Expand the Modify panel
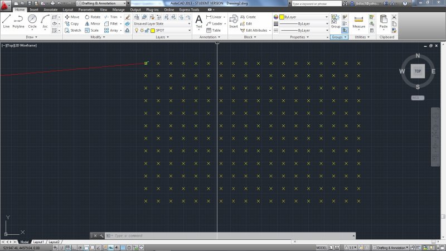The width and height of the screenshot is (446, 251). point(98,37)
